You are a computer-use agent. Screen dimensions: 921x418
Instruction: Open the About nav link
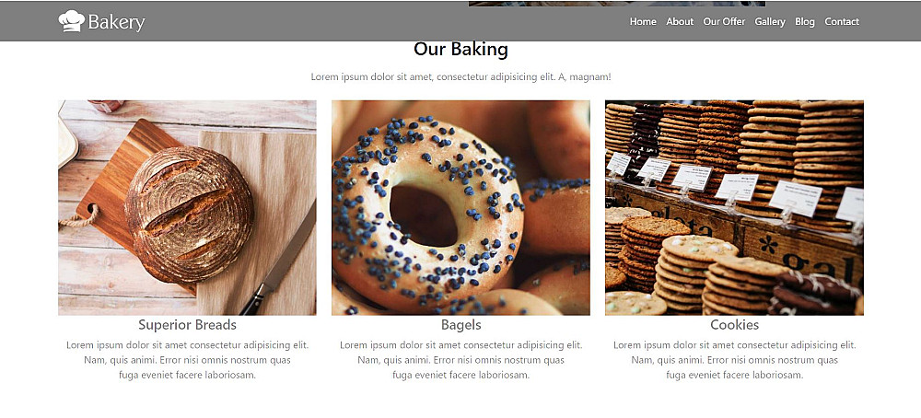(x=680, y=22)
